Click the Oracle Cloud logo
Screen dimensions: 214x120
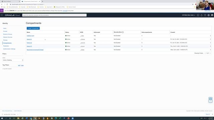(x=12, y=15)
